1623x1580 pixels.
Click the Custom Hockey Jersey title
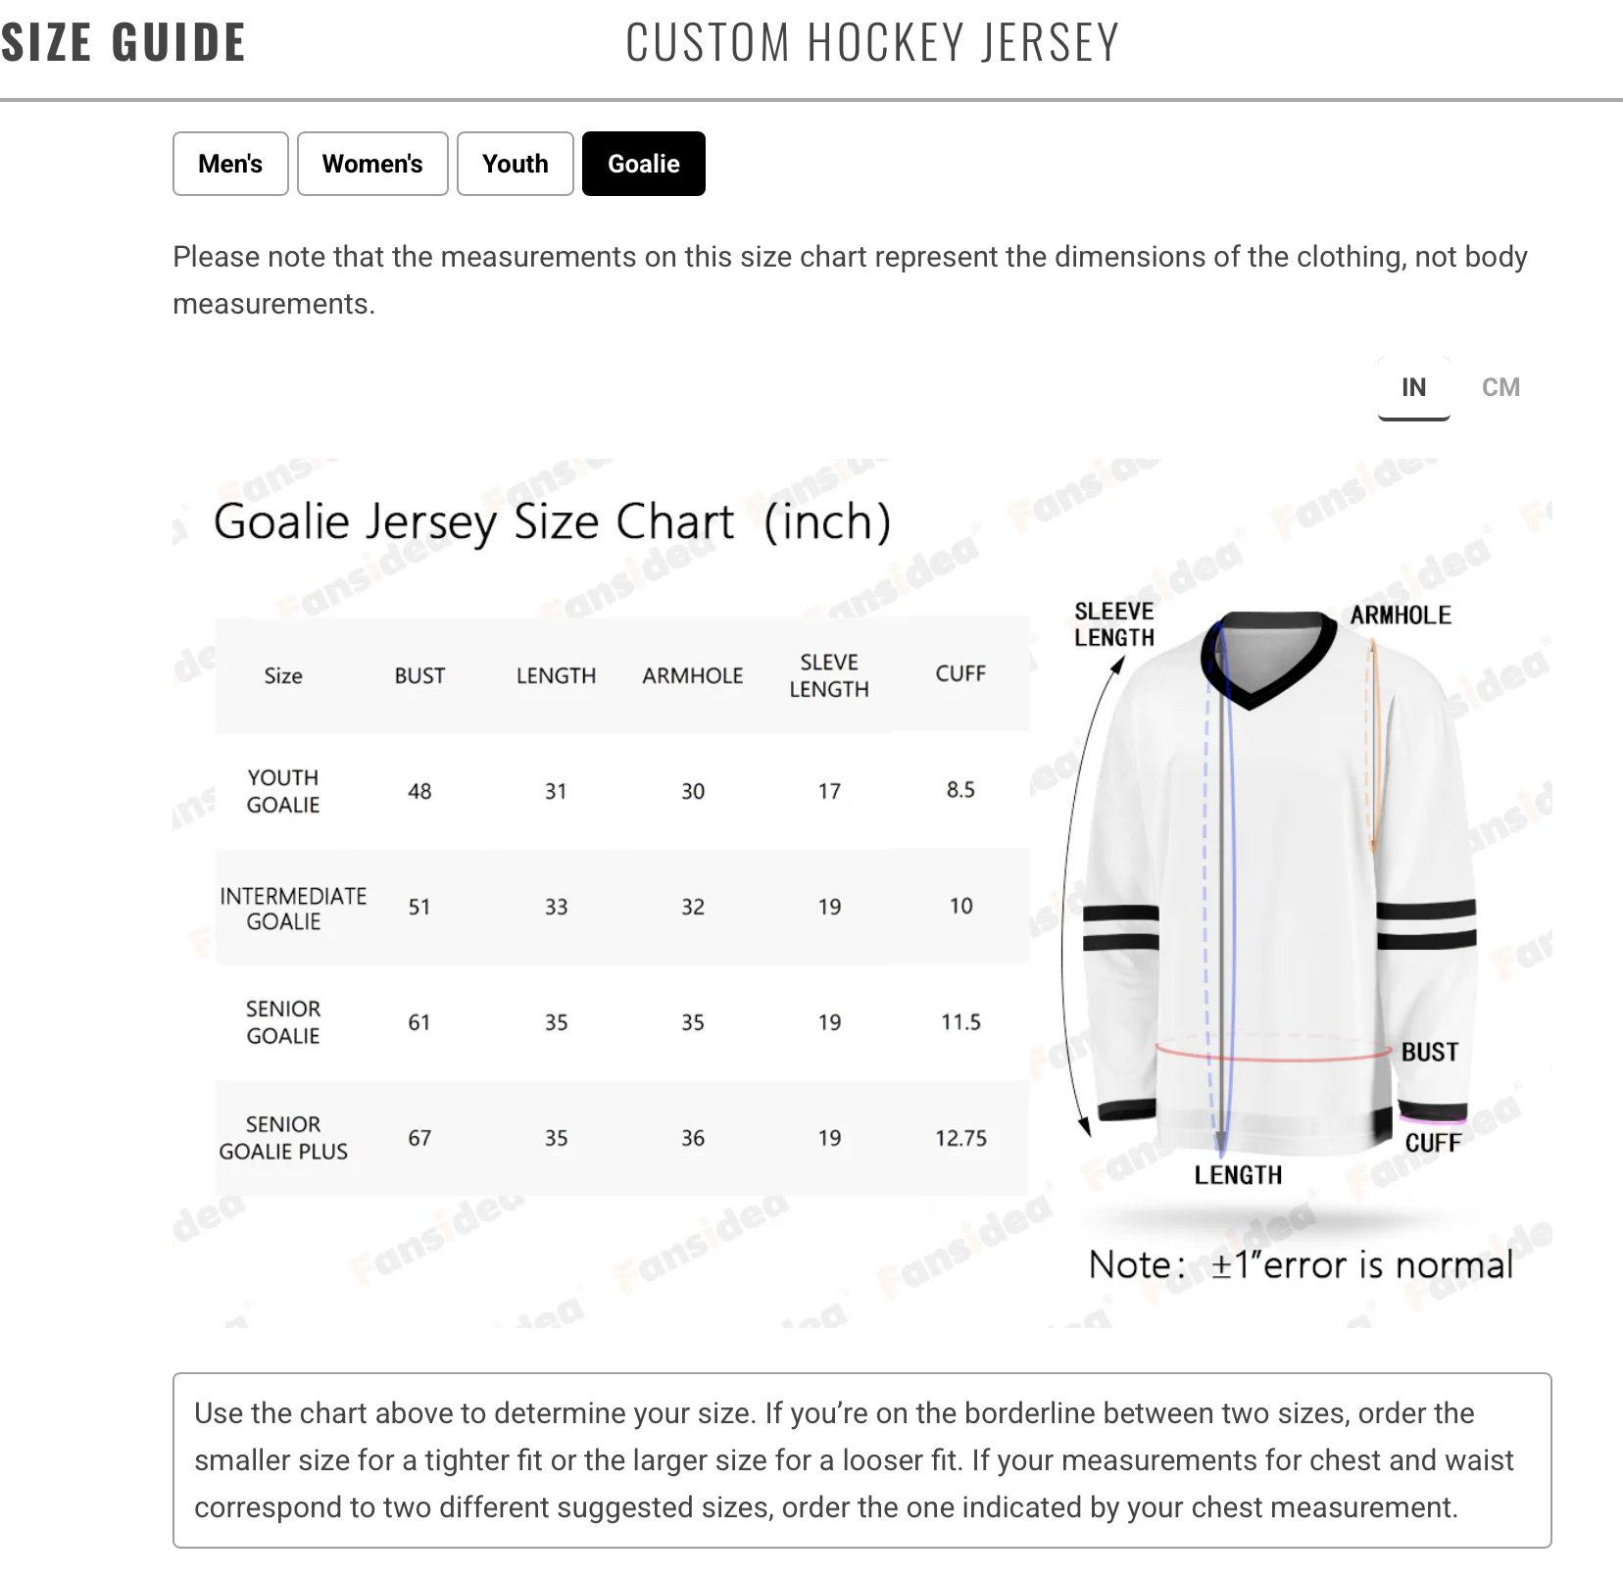[872, 43]
